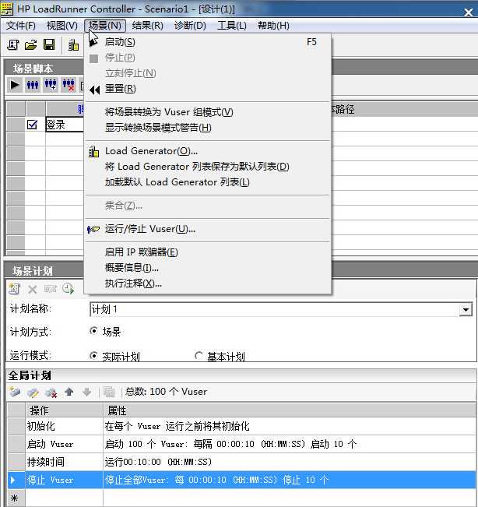478x507 pixels.
Task: Click the Open Scenario folder icon
Action: coord(31,44)
